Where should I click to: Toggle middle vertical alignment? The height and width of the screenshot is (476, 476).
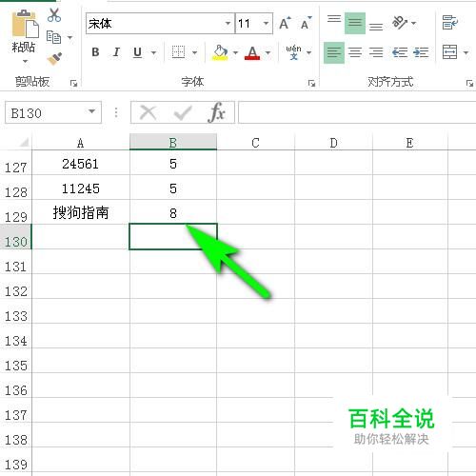[355, 23]
